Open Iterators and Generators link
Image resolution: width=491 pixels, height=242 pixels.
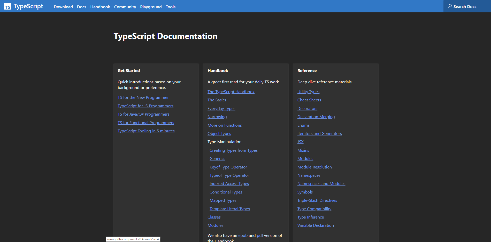320,134
